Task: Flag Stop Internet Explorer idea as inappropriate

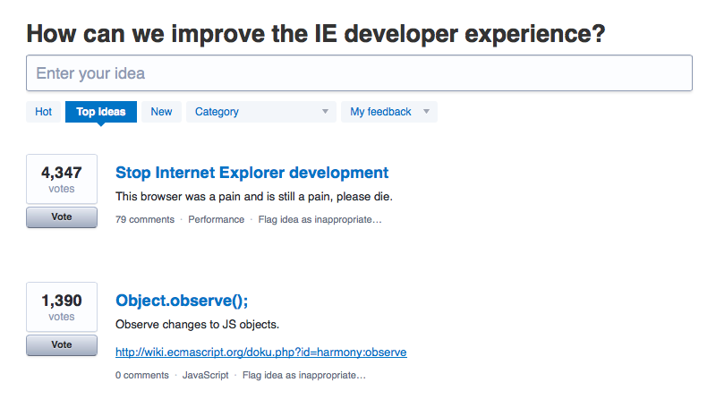Action: click(x=320, y=219)
